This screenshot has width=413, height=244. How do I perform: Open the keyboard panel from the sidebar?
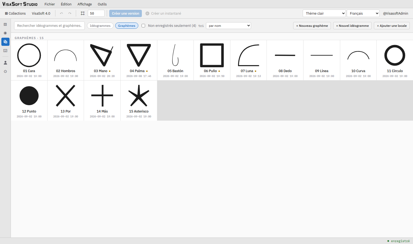(x=5, y=51)
